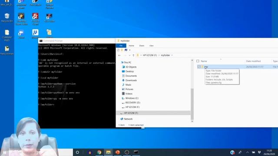Switch to Command Prompt on the taskbar

tap(136, 152)
